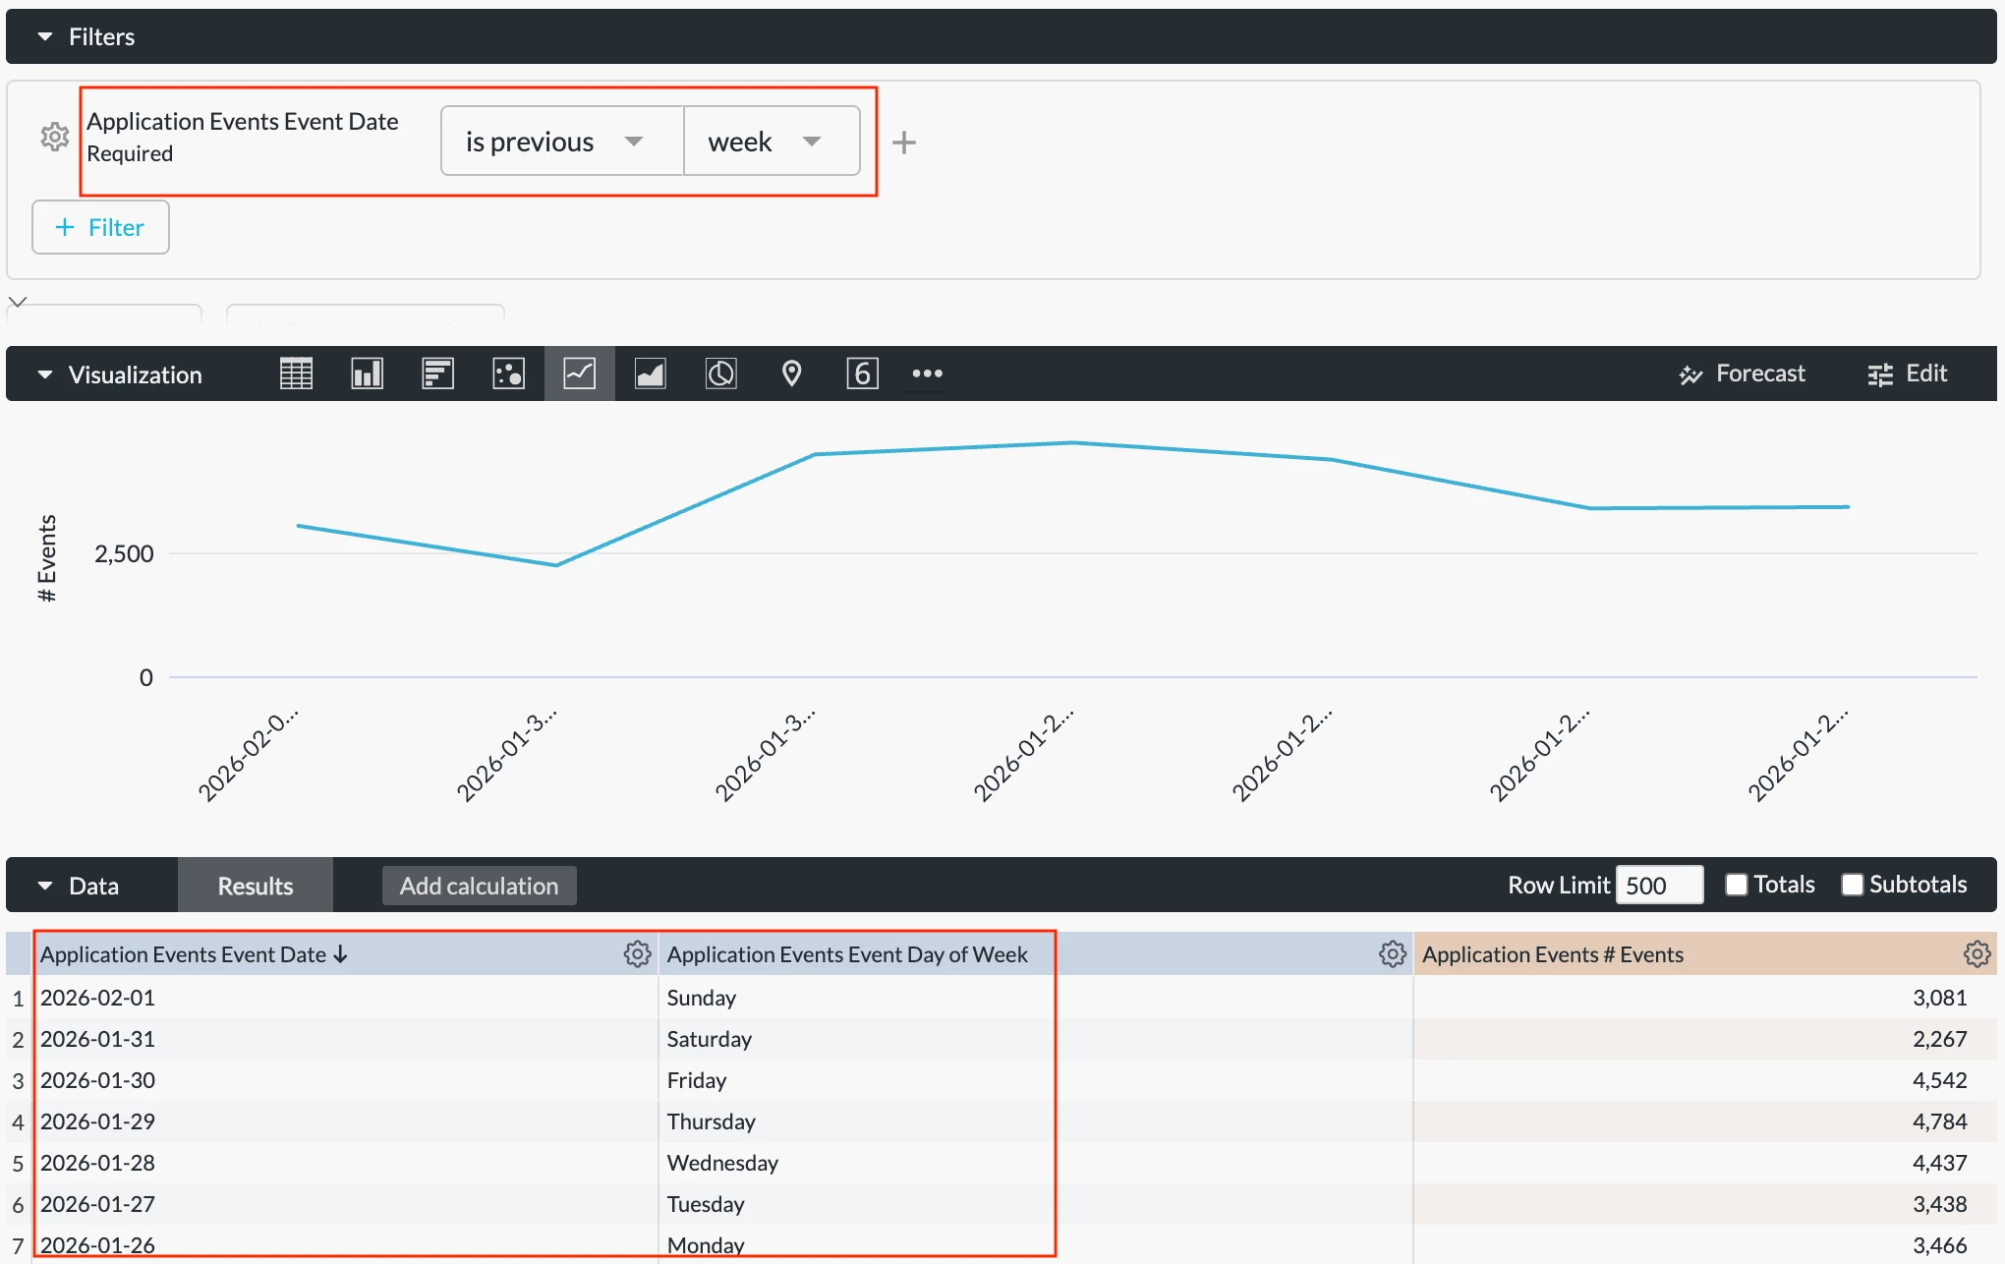2005x1264 pixels.
Task: Select the single value visualization icon
Action: click(x=862, y=373)
